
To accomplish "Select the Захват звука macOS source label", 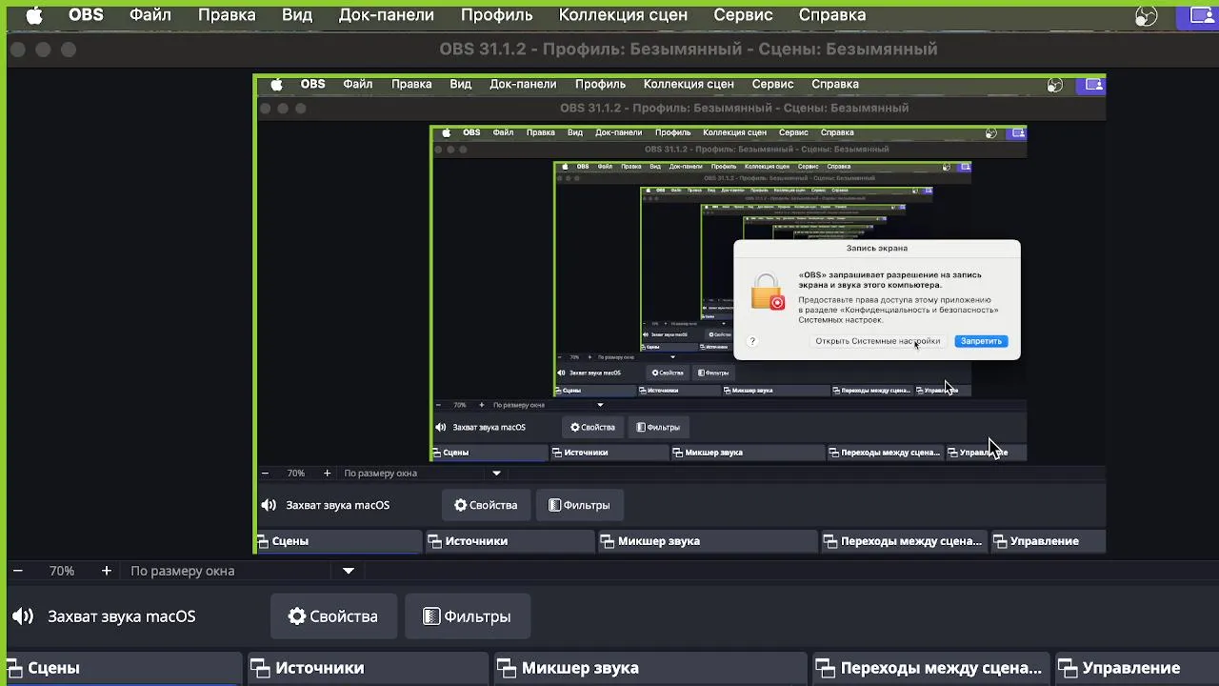I will (122, 616).
